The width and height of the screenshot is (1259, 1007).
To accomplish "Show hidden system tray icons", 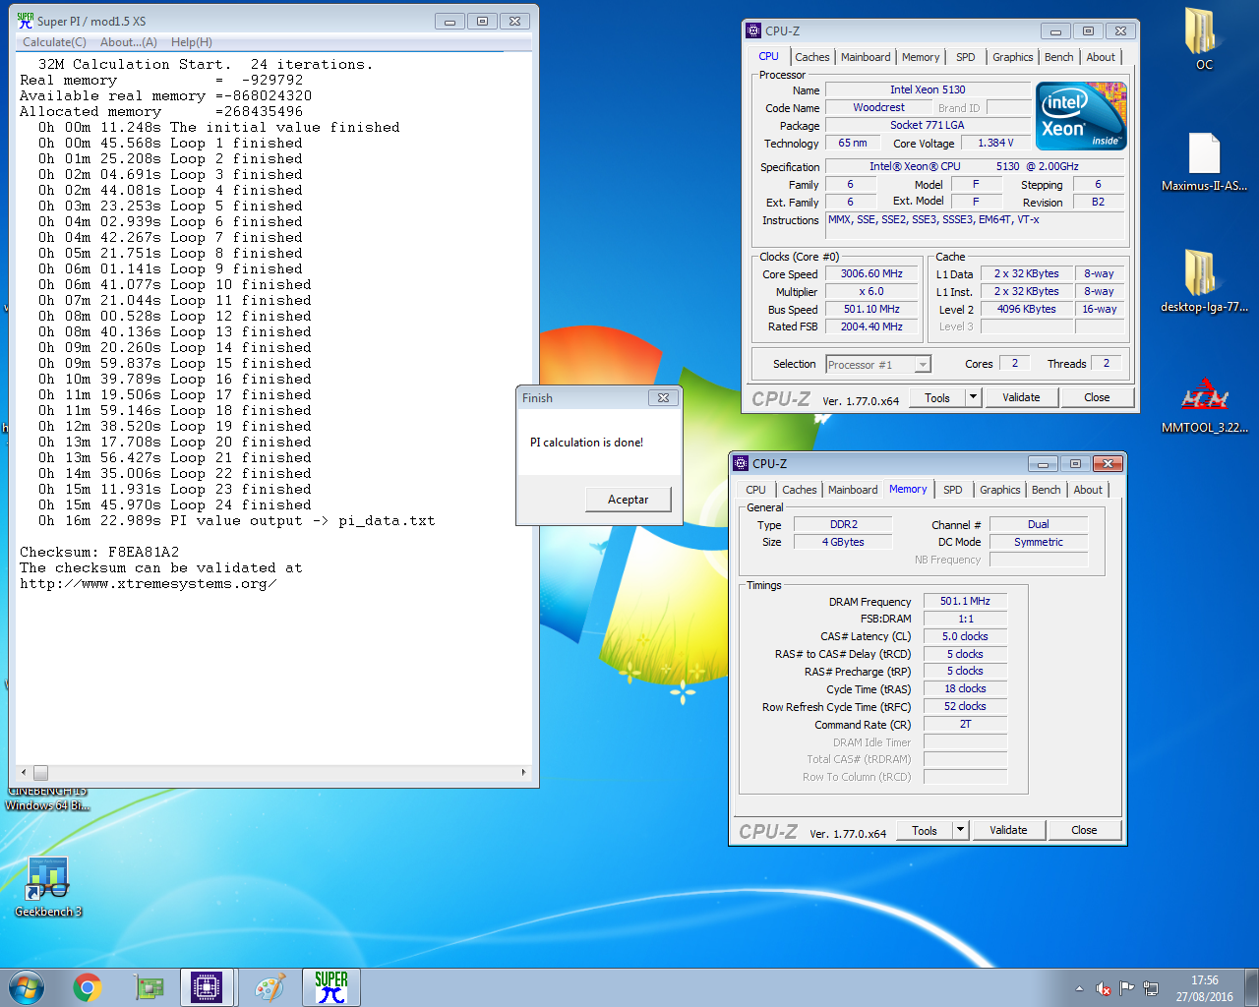I will [x=1079, y=988].
